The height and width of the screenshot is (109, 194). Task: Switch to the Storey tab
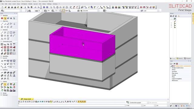(x=173, y=58)
